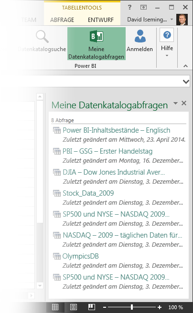Screen dimensions: 193x313
Task: Click the vertical scrollbar up arrow
Action: click(x=40, y=96)
